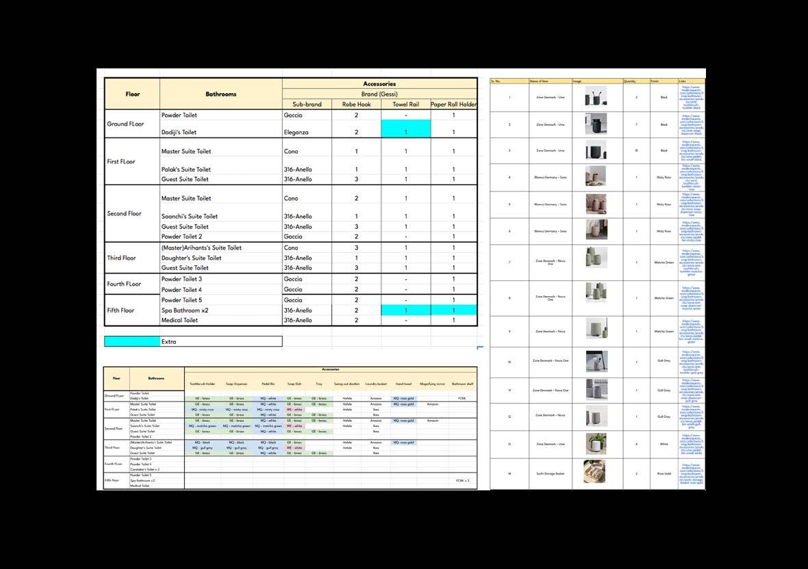The height and width of the screenshot is (569, 808).
Task: Select the 'Third Floor' cell in top table
Action: [x=132, y=258]
